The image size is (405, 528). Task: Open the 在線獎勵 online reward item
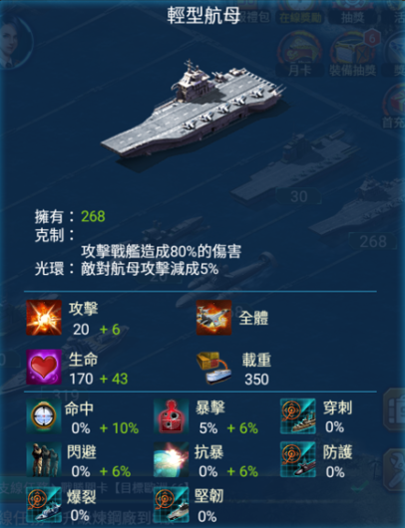tap(300, 14)
